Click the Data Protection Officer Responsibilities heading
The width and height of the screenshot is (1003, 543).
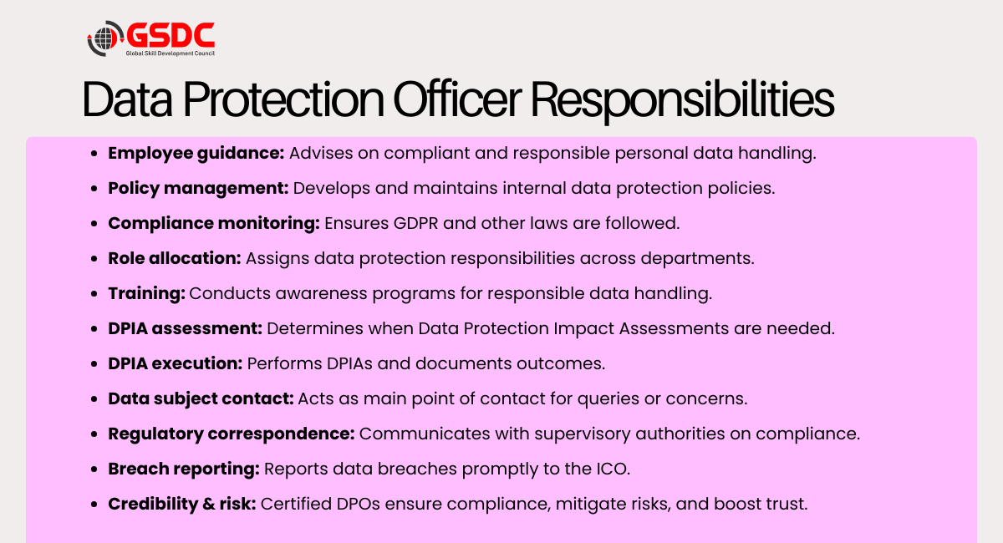(458, 100)
